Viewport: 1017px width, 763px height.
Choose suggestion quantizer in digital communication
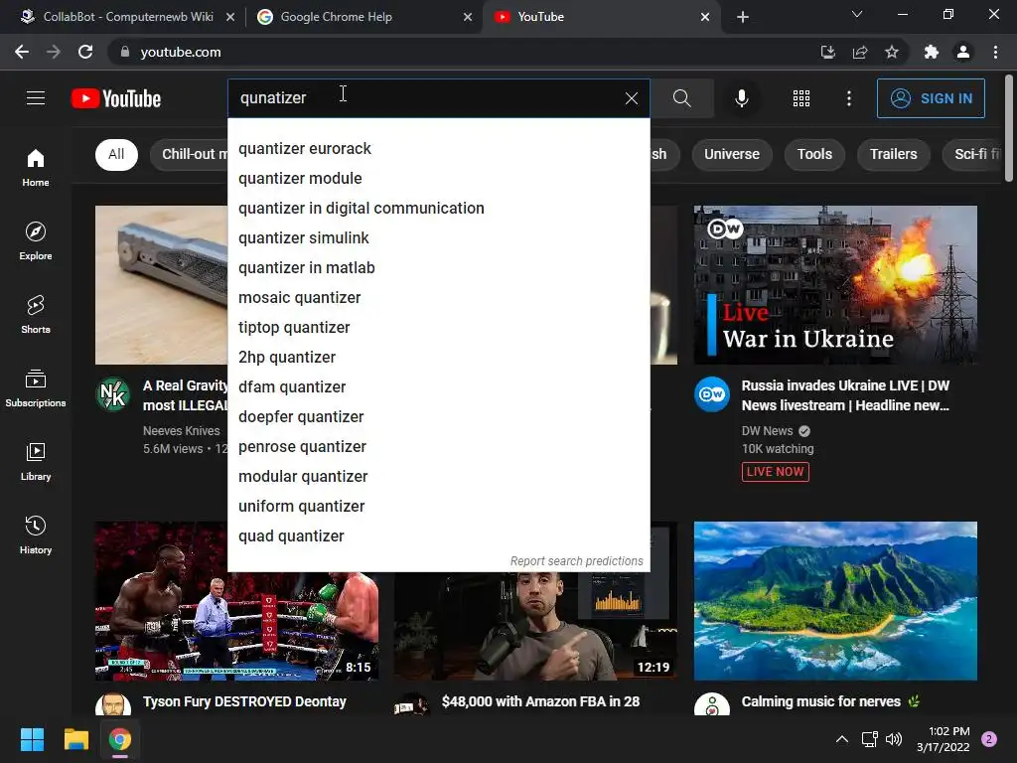(x=438, y=209)
